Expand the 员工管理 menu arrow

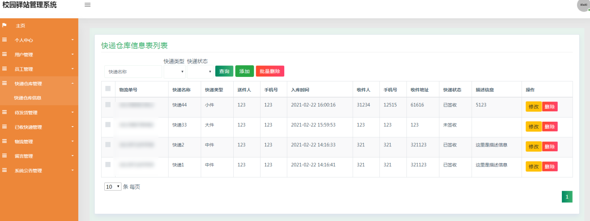click(x=73, y=69)
